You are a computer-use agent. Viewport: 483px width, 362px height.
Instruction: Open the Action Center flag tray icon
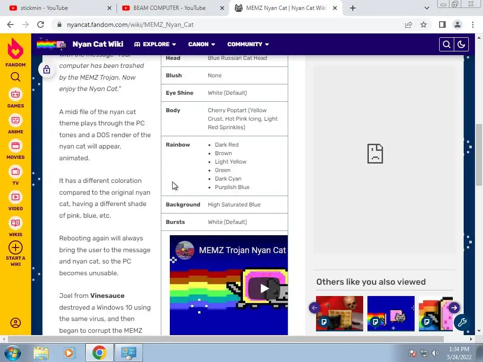[413, 353]
